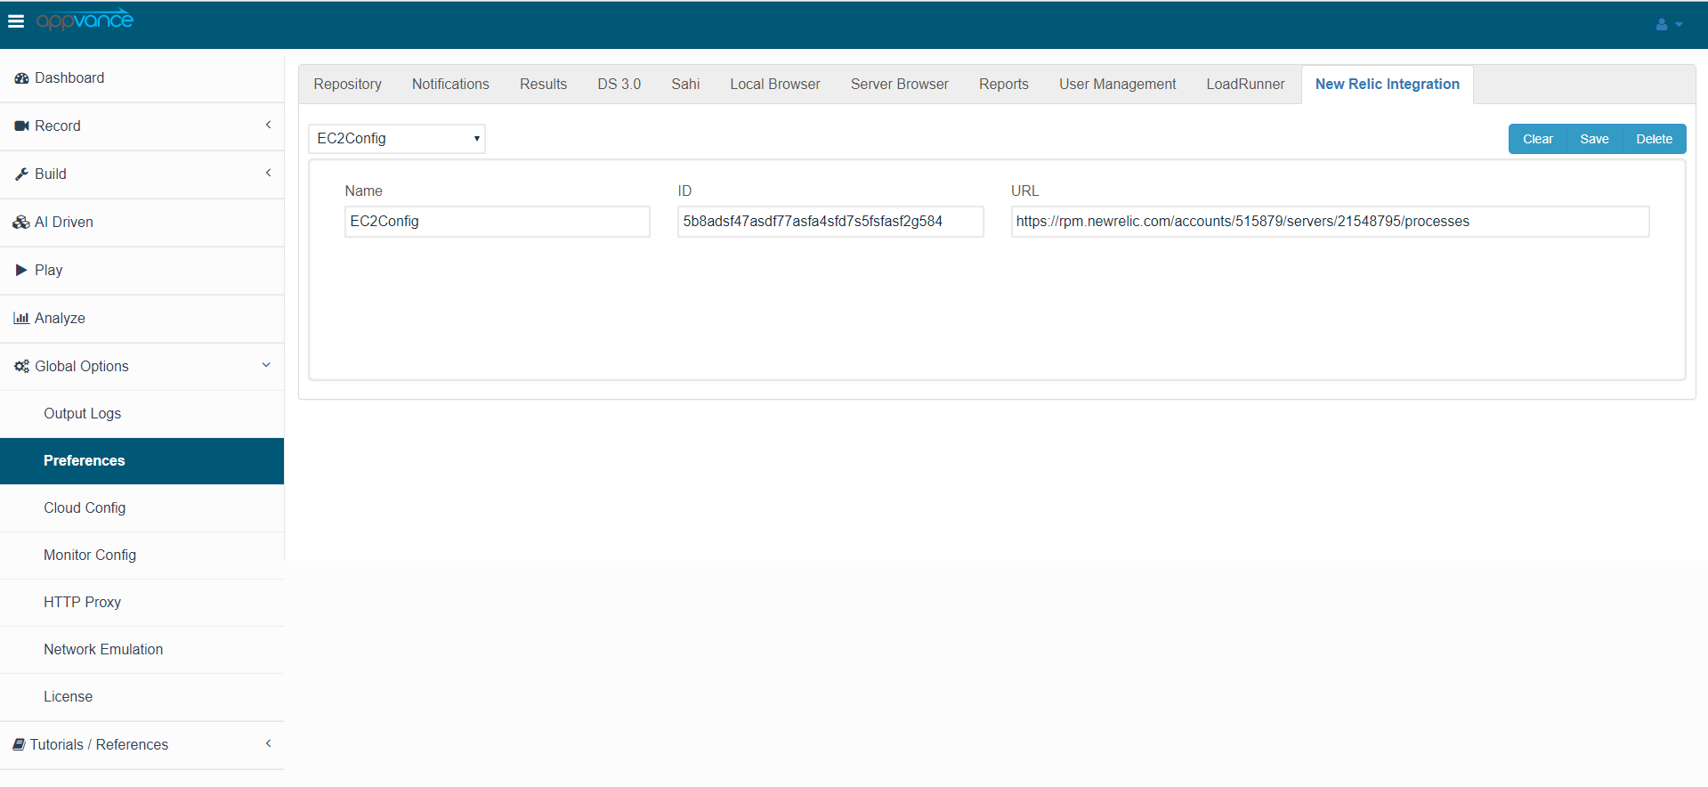Open AI Driven in the sidebar
1708x787 pixels.
click(x=142, y=223)
